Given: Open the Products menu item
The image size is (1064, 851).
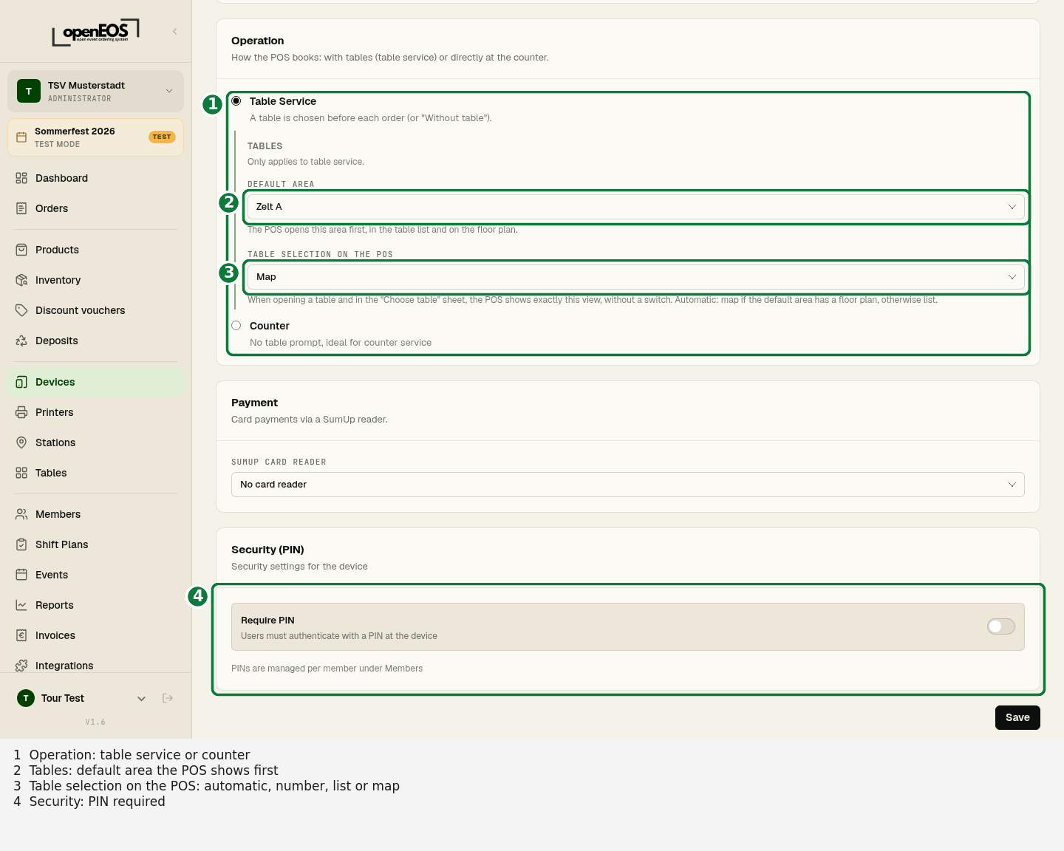Looking at the screenshot, I should [x=96, y=250].
